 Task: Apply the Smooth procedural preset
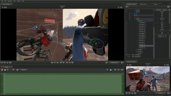click(162, 29)
